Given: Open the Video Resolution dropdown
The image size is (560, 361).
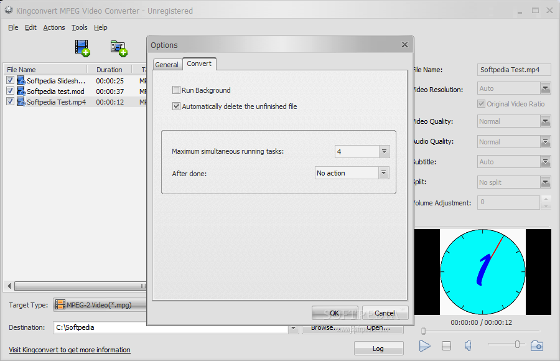Looking at the screenshot, I should pyautogui.click(x=545, y=88).
